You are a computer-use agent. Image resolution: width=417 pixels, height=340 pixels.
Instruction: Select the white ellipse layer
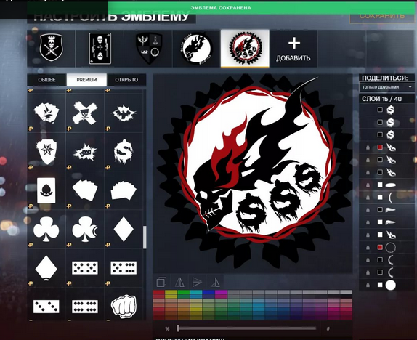(387, 185)
